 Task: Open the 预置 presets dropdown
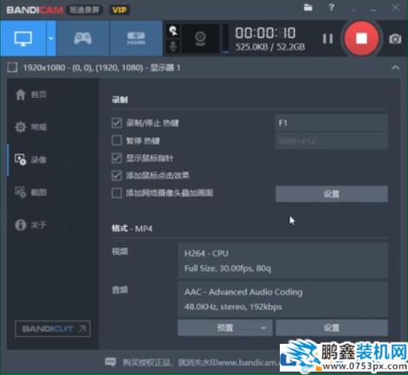(x=225, y=328)
